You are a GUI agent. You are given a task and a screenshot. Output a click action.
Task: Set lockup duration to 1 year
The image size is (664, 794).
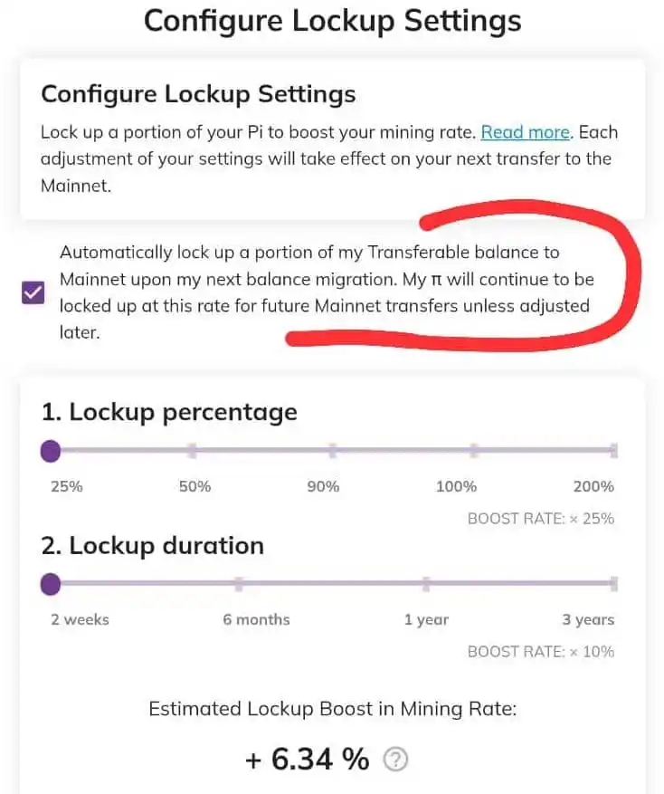coord(426,584)
